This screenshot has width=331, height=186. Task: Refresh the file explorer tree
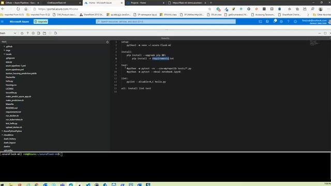coord(108,42)
